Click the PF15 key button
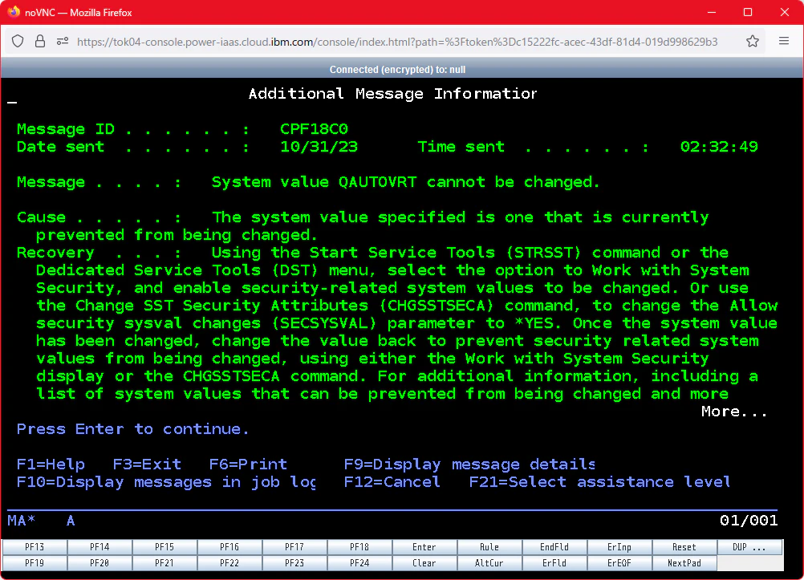 tap(164, 547)
